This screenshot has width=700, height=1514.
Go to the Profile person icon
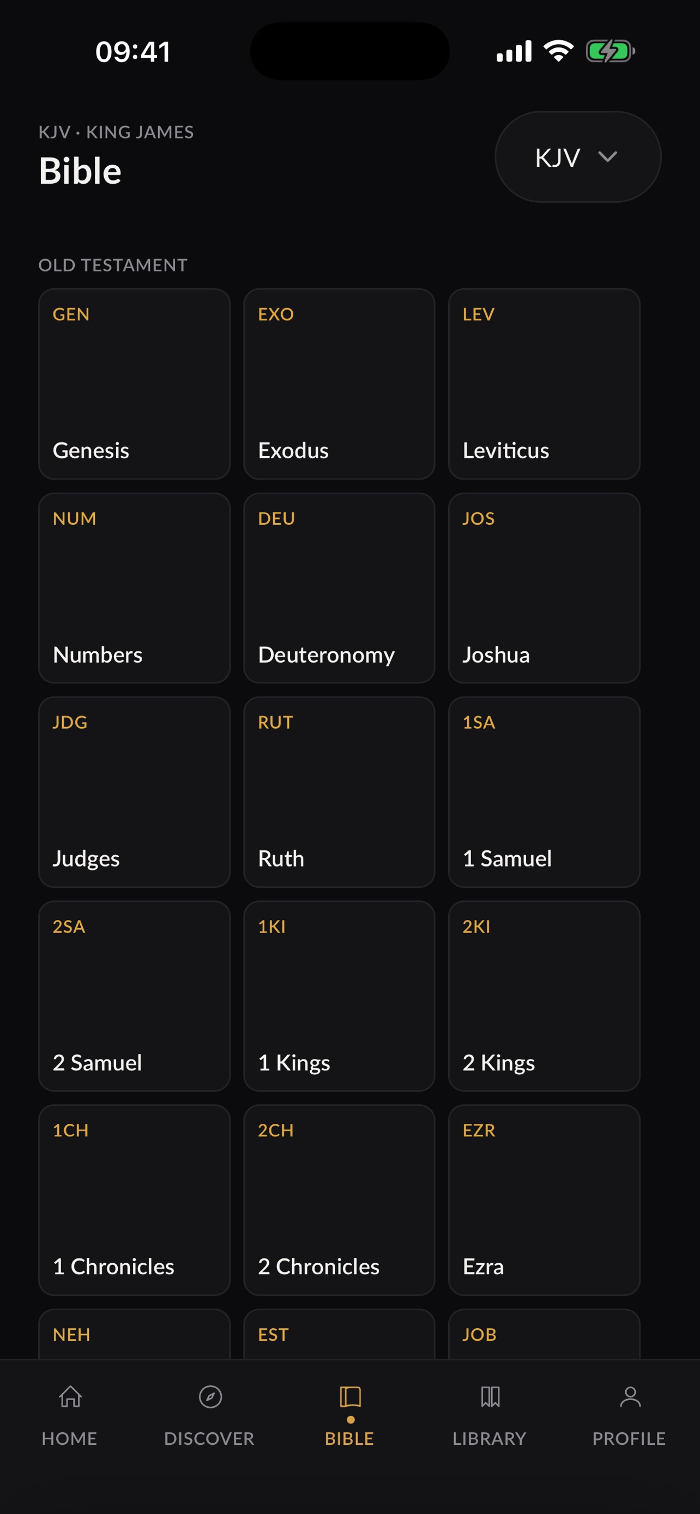click(x=630, y=1397)
